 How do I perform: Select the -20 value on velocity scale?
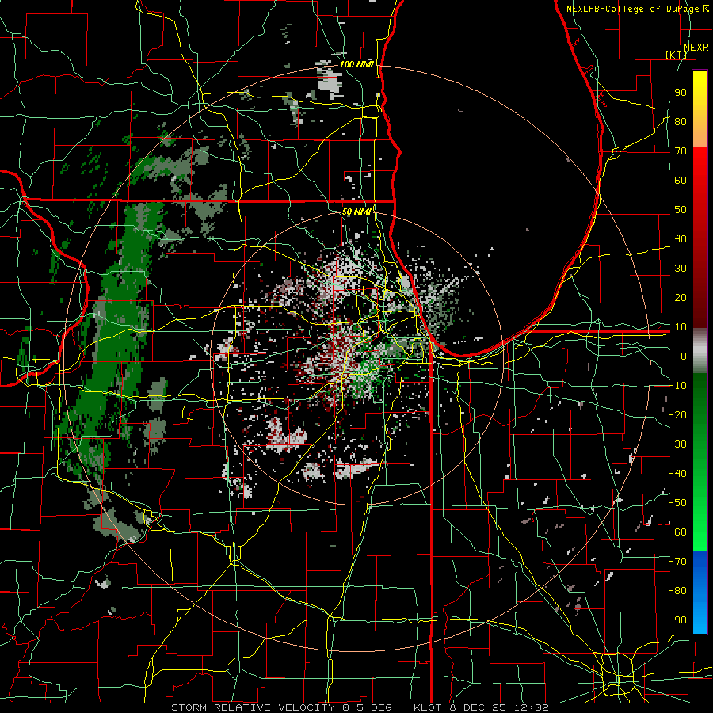tap(677, 414)
